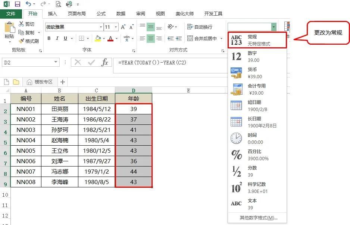Click the formula bar input
The width and height of the screenshot is (350, 225).
click(x=171, y=65)
